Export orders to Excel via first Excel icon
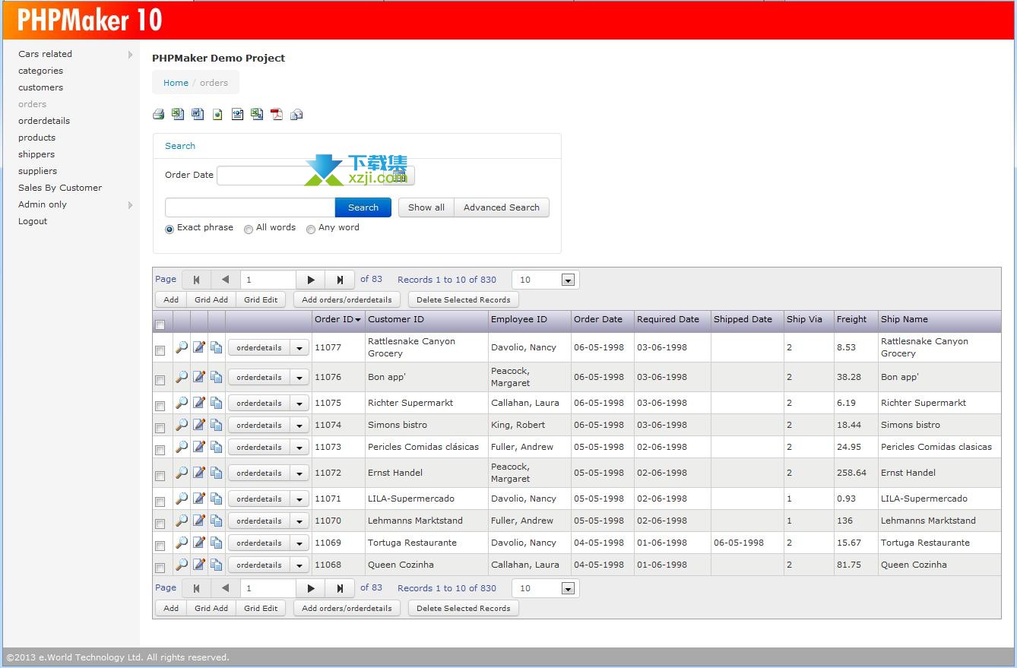 click(178, 114)
